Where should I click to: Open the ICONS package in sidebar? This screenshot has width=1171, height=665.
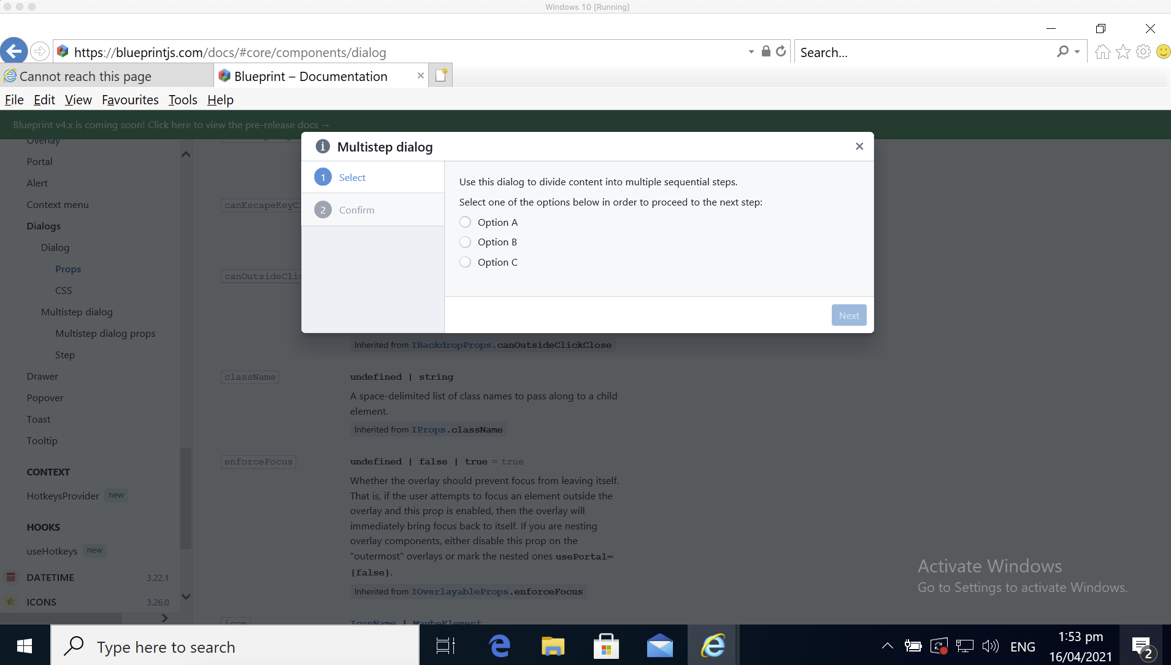tap(41, 602)
